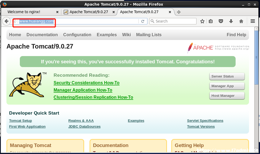The image size is (260, 154).
Task: Open Tomcat Versions link
Action: [x=201, y=126]
